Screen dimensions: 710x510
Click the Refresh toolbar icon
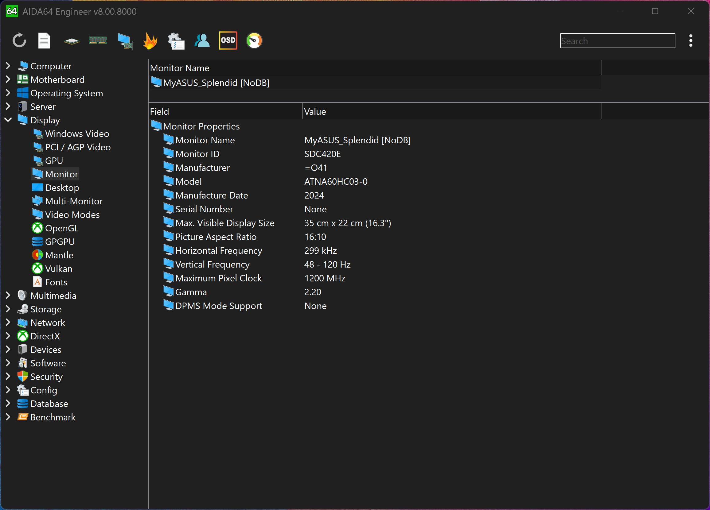point(19,41)
